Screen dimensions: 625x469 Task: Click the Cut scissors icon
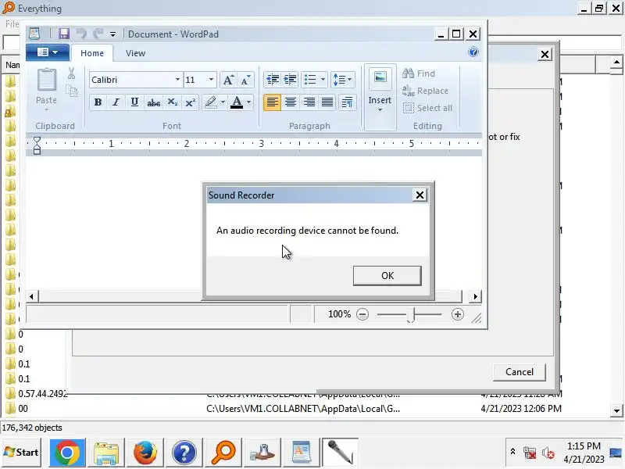pyautogui.click(x=71, y=73)
